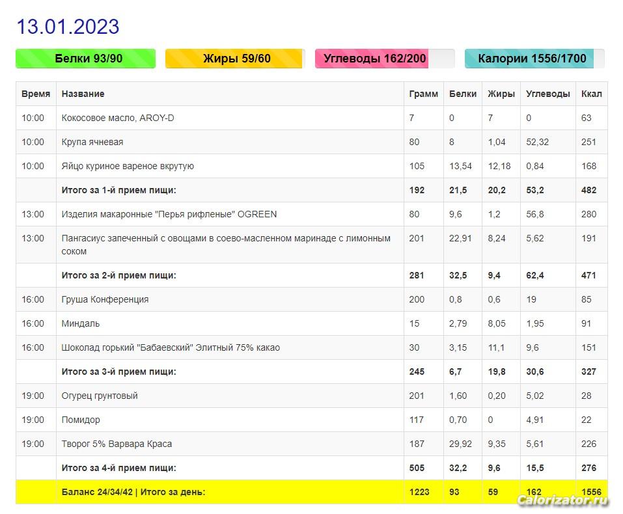Screen dimensions: 623x514
Task: Click the Название column header
Action: tap(83, 94)
